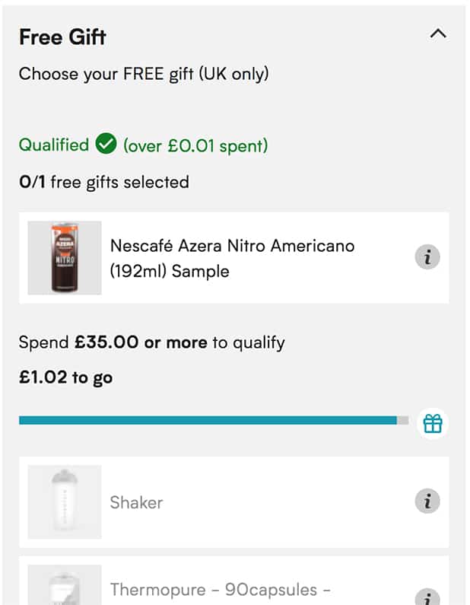Click "Spend £35.00 or more to qualify" text
470x605 pixels.
tap(151, 342)
